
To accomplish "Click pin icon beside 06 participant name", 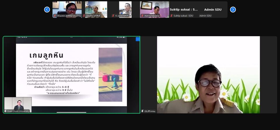I will click(x=143, y=111).
